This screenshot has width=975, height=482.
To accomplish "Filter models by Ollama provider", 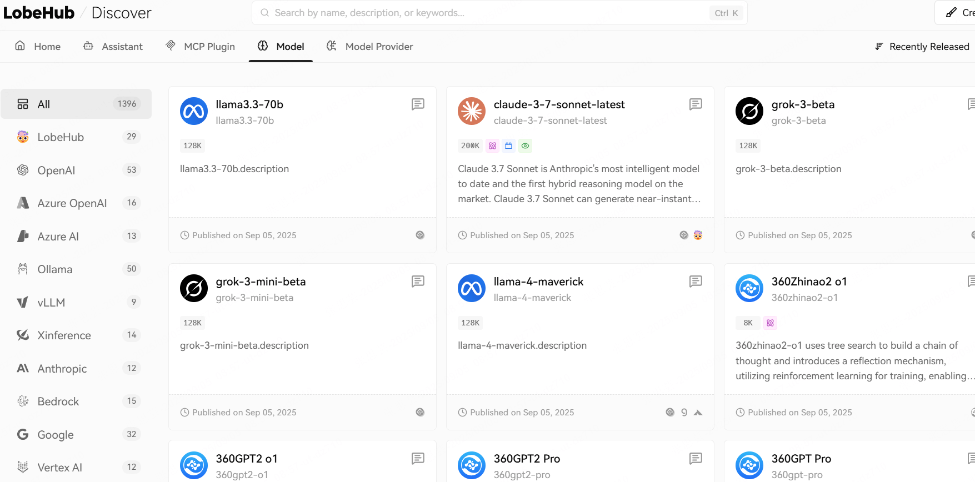I will [x=76, y=269].
